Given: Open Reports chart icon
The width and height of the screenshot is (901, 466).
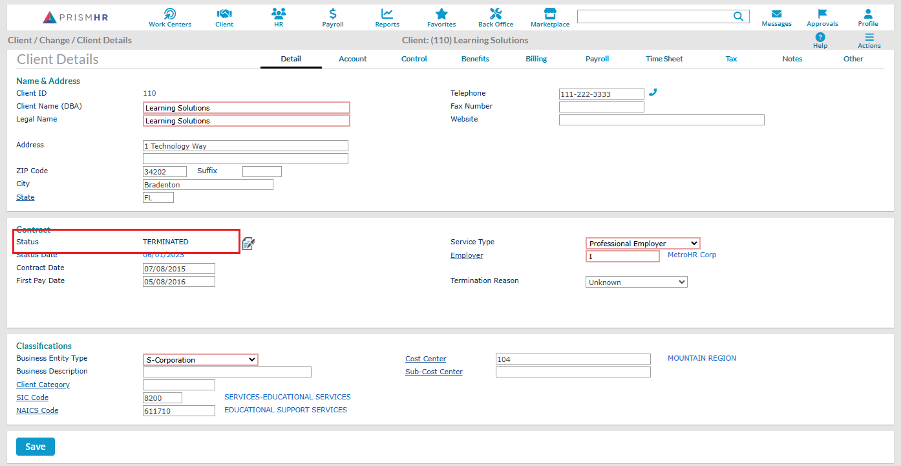Looking at the screenshot, I should click(x=387, y=14).
